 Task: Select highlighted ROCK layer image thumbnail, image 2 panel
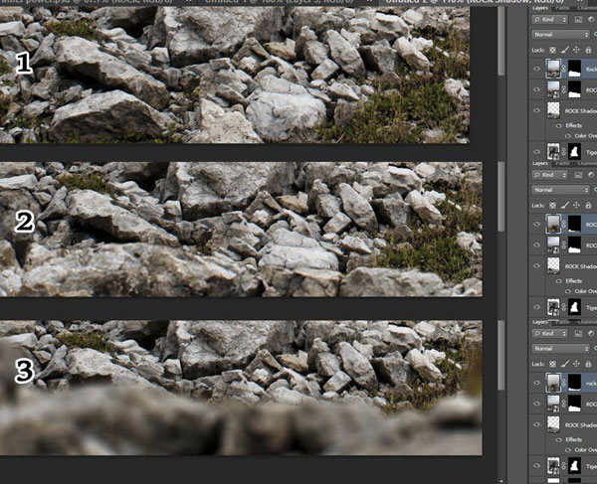[x=553, y=225]
